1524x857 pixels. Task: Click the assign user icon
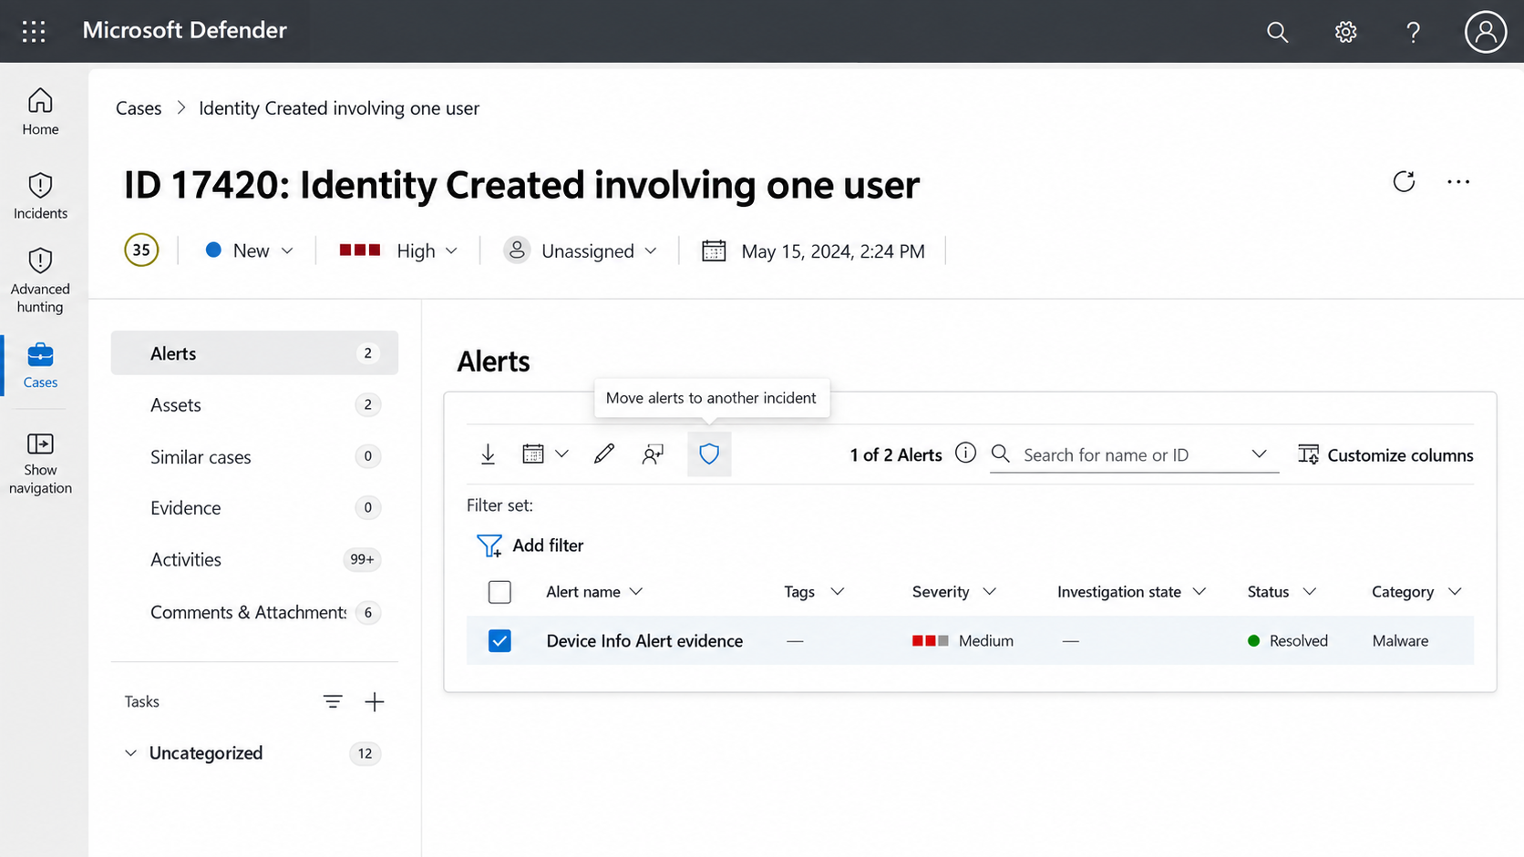[653, 454]
